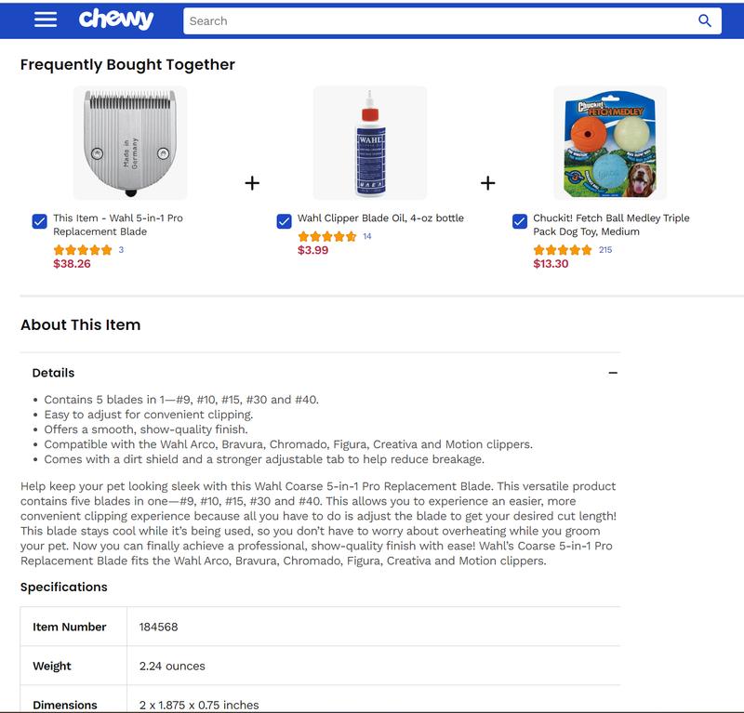Click the Chewy logo
This screenshot has width=744, height=713.
pyautogui.click(x=115, y=20)
